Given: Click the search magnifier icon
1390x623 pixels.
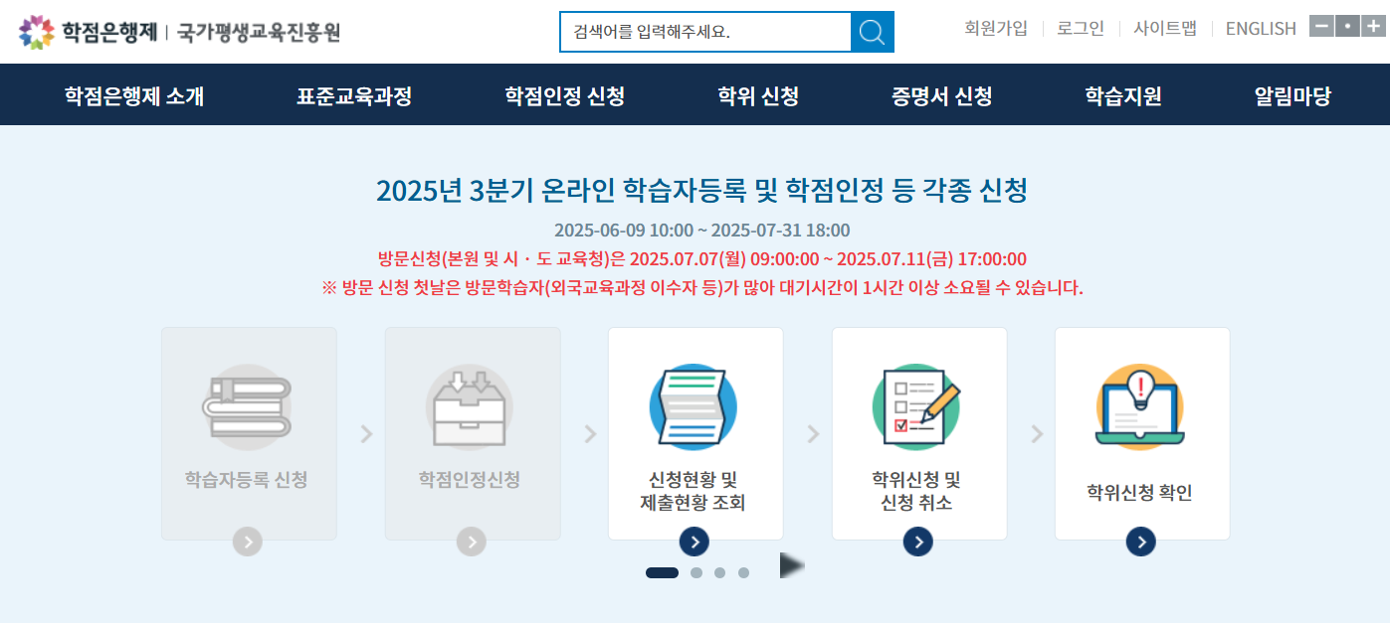Looking at the screenshot, I should [x=872, y=31].
